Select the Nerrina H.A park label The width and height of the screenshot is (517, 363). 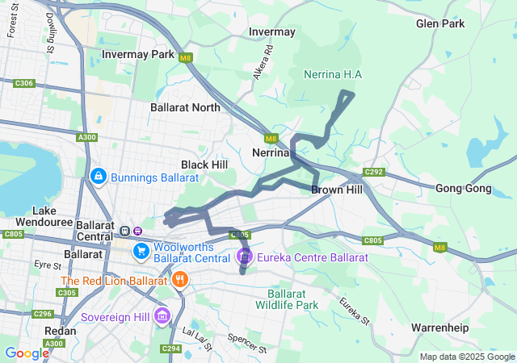tap(333, 74)
